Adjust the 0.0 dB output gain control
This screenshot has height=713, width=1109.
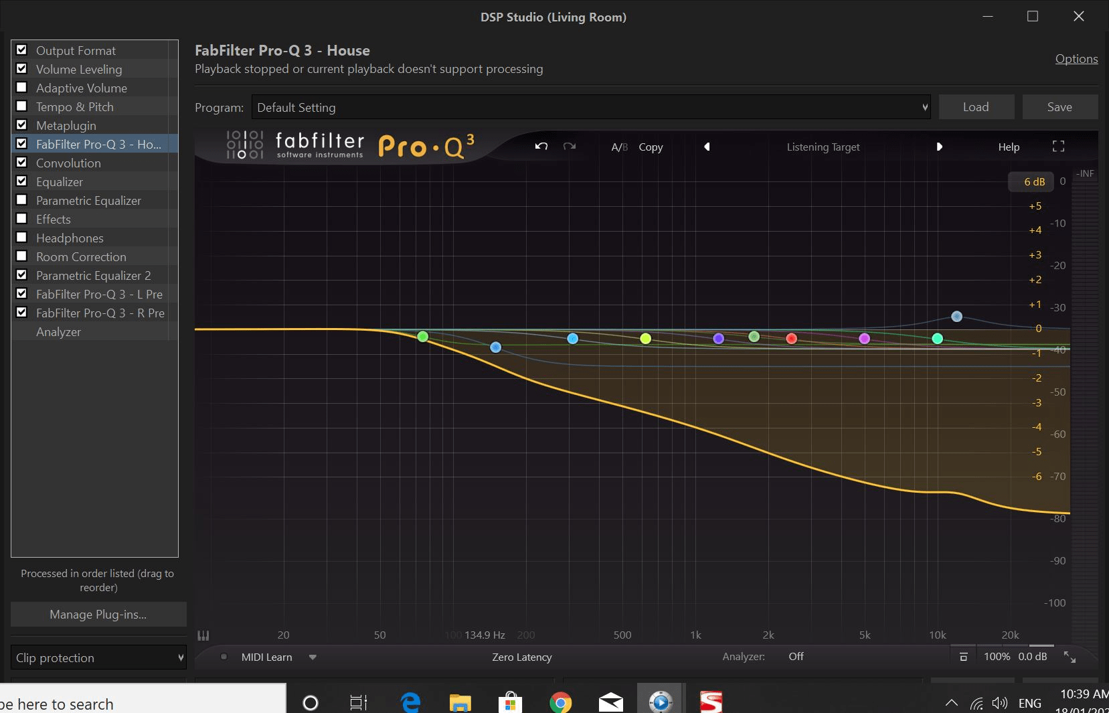click(1032, 657)
